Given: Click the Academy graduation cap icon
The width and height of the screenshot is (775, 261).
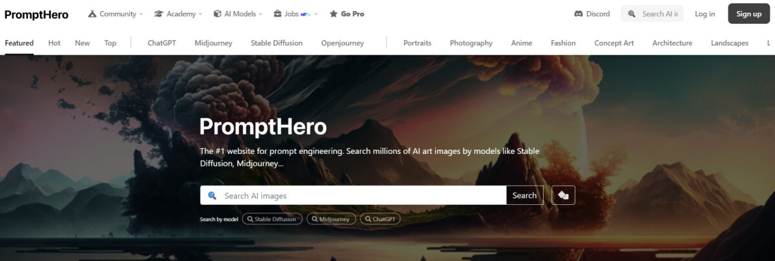Looking at the screenshot, I should tap(158, 14).
